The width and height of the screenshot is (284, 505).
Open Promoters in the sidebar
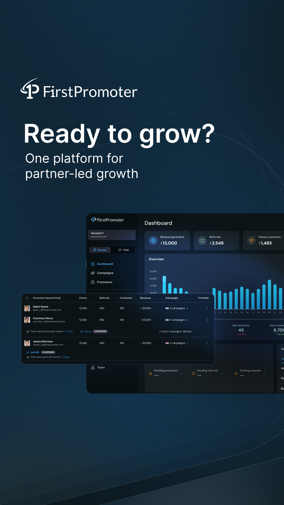102,282
